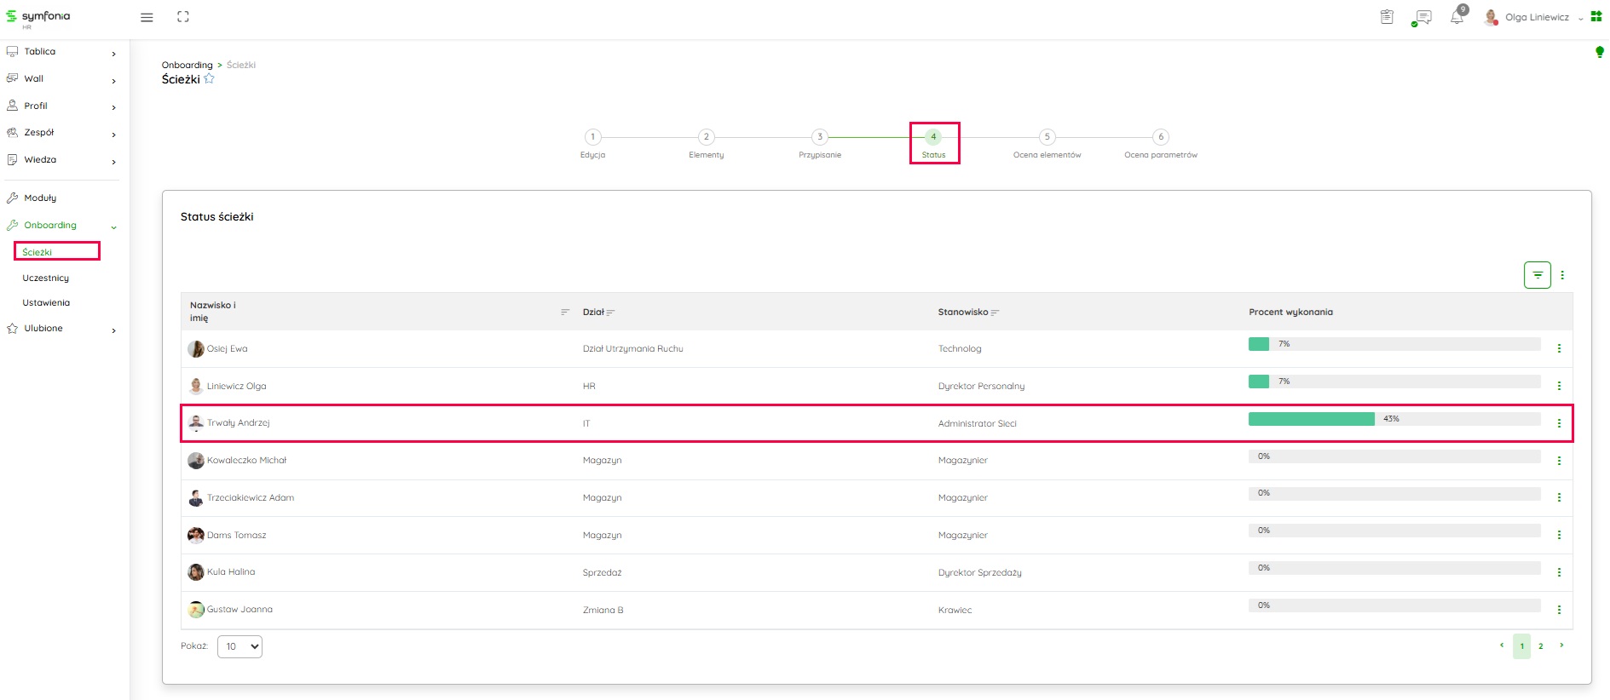1610x700 pixels.
Task: Sort by Nazwisko i imię column
Action: pyautogui.click(x=564, y=312)
